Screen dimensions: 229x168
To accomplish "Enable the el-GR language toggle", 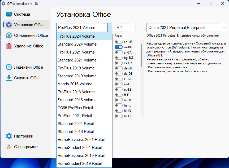I will tap(118, 79).
